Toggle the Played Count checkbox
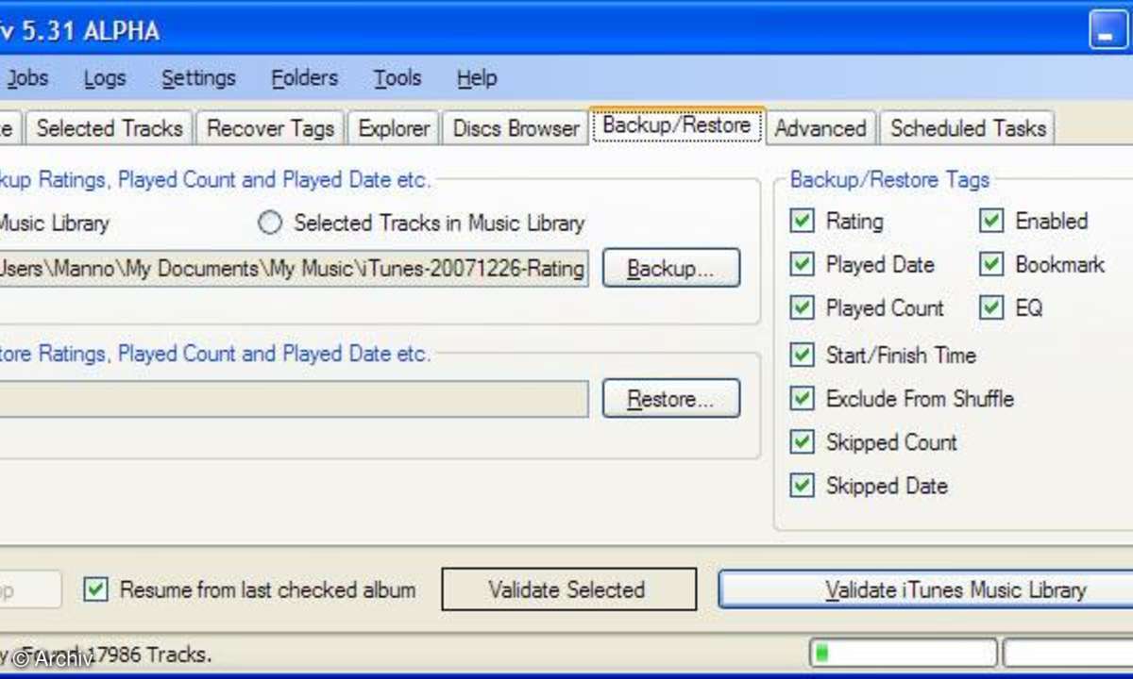Viewport: 1133px width, 679px height. pyautogui.click(x=802, y=307)
